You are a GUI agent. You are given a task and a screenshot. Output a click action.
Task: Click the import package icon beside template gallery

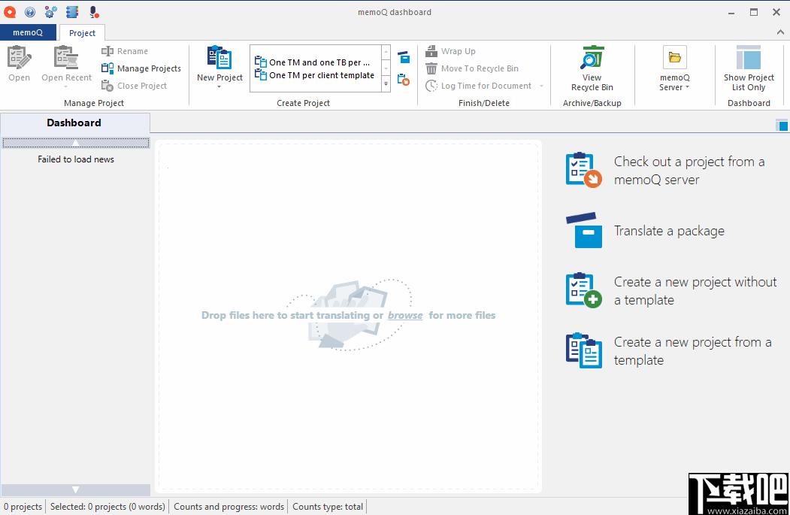pos(404,56)
